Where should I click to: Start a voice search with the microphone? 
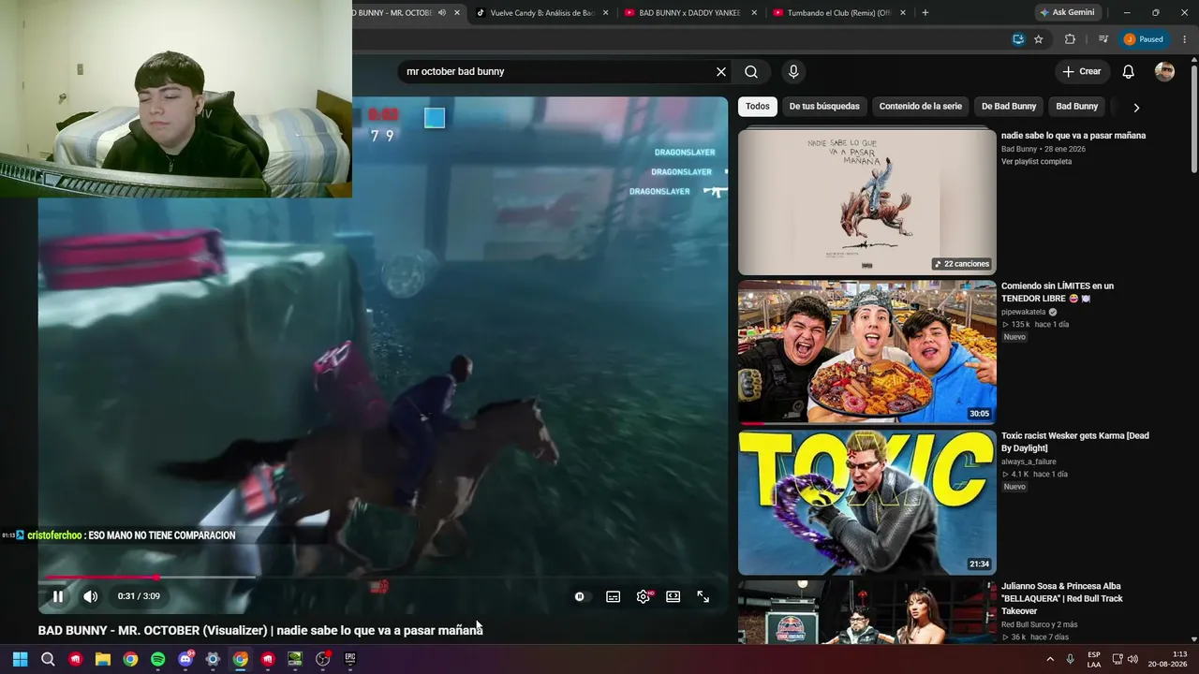793,71
